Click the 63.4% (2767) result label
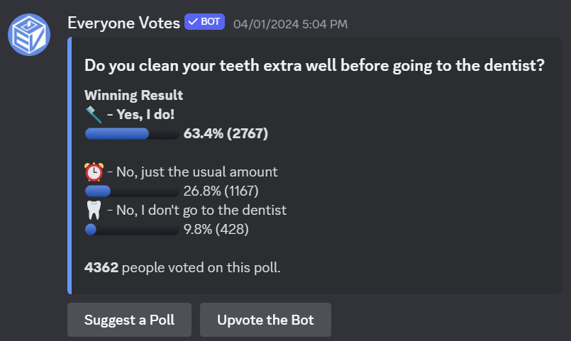The image size is (571, 341). pyautogui.click(x=226, y=133)
